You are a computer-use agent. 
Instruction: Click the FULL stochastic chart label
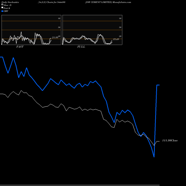tap(81, 46)
